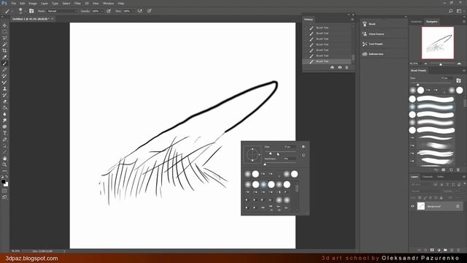Open the Opacity slider dropdown
The image size is (467, 263).
tap(102, 11)
